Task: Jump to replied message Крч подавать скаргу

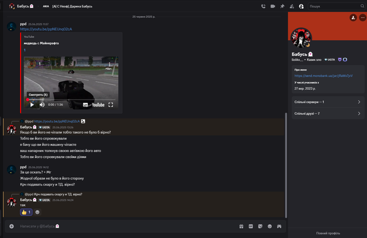Action: point(58,195)
